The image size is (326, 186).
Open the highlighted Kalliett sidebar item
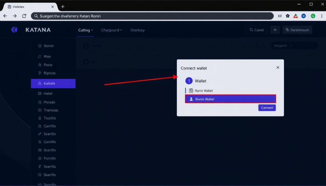[53, 83]
